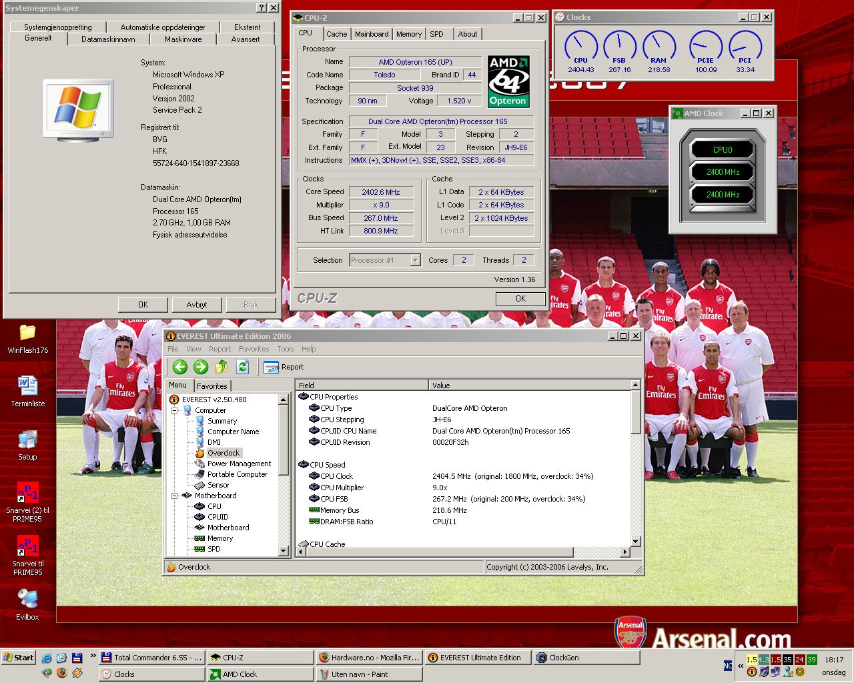Open Power Management in the EVEREST tree
This screenshot has height=683, width=854.
click(239, 464)
